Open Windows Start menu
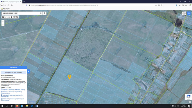The width and height of the screenshot is (192, 108). pos(2,106)
